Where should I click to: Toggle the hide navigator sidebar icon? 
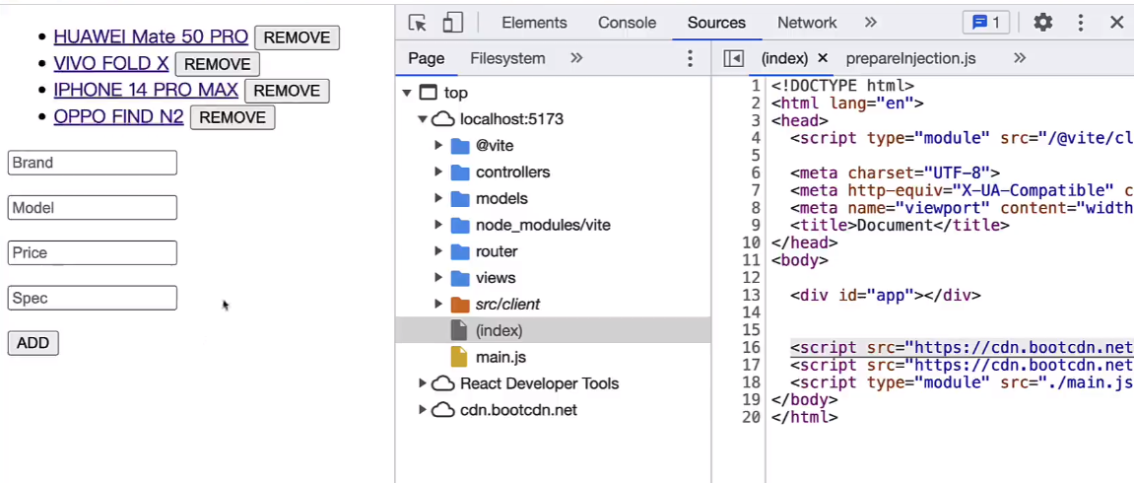(x=733, y=58)
